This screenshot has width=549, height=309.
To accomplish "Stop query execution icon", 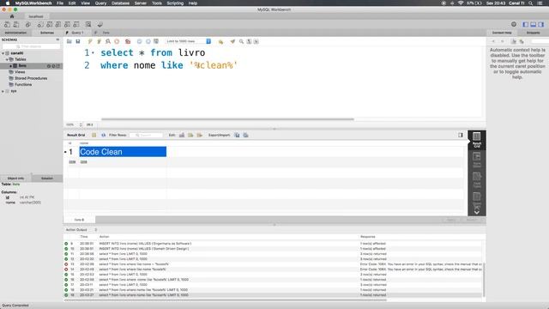I will tap(117, 42).
